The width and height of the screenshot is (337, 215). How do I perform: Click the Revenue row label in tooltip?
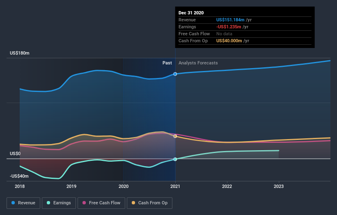coord(187,20)
